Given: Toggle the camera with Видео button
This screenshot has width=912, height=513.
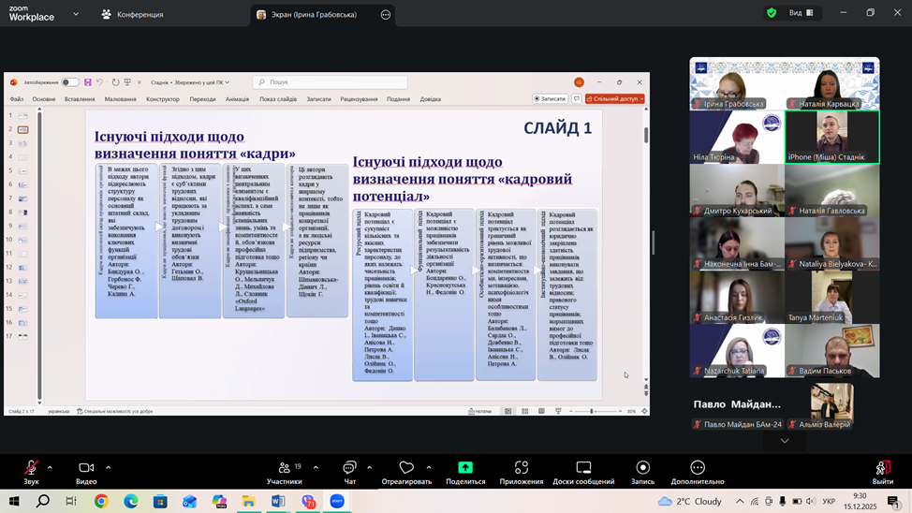Looking at the screenshot, I should (x=86, y=468).
